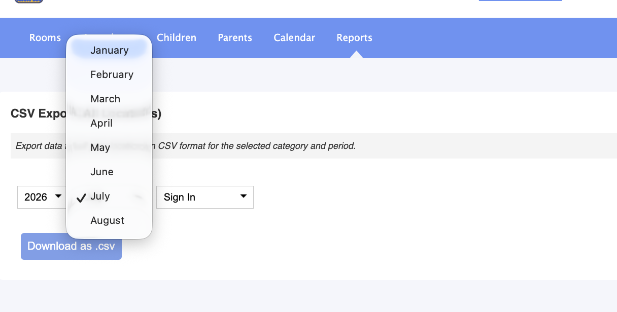
Task: Choose May in the dropdown list
Action: coord(109,147)
